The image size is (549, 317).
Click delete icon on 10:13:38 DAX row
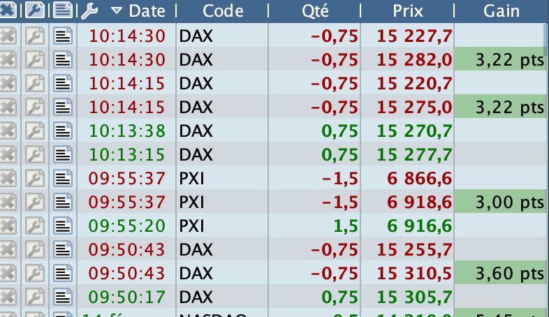tap(8, 131)
